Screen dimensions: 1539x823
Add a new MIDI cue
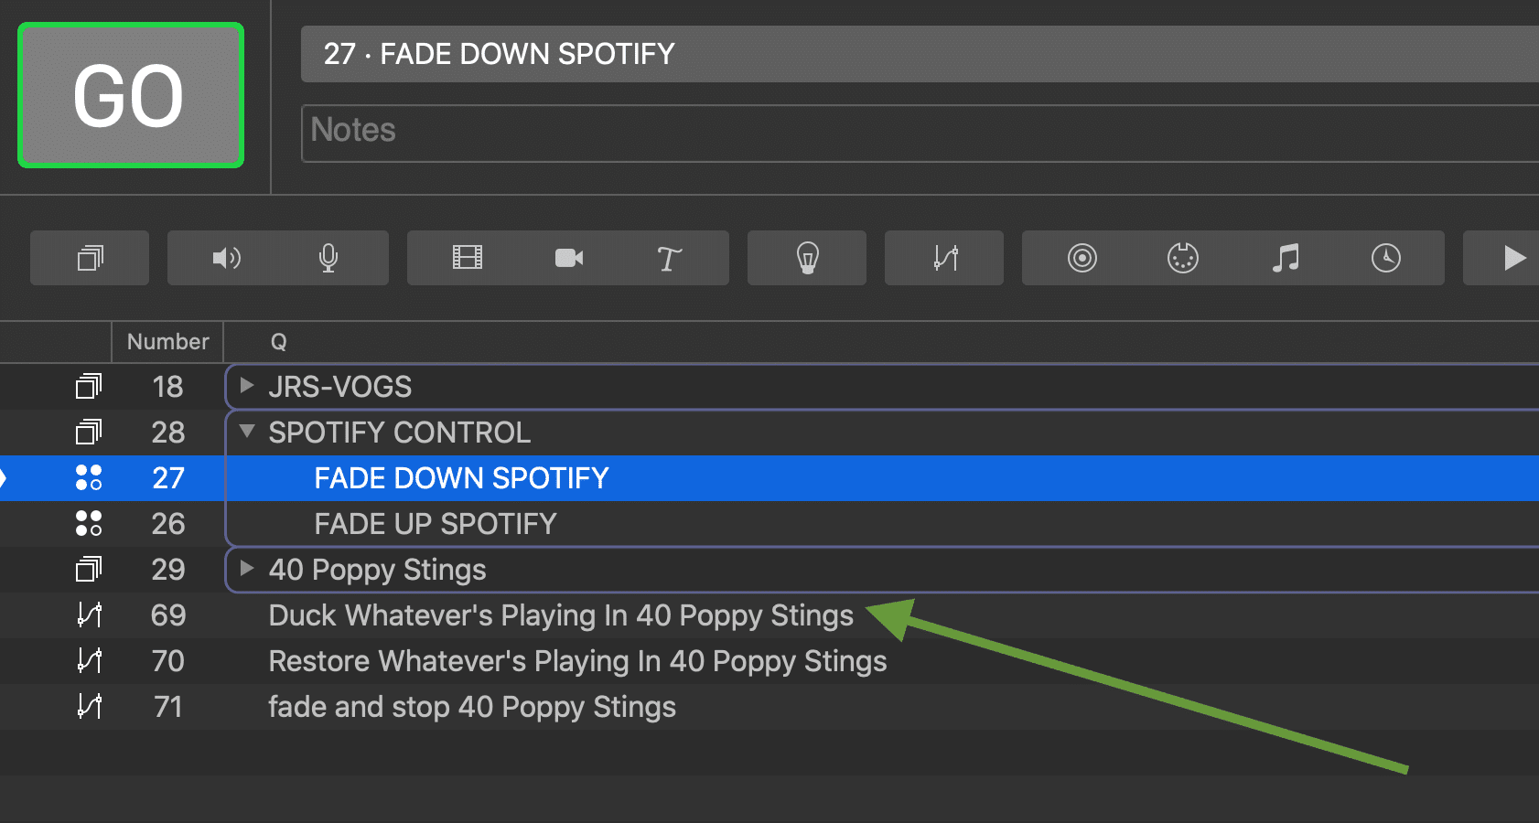[1183, 258]
